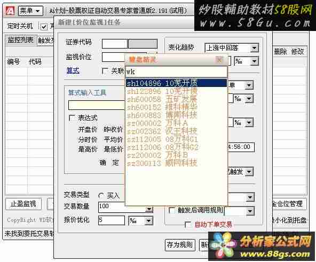
Task: Enable the 表达式 checkbox
Action: click(72, 118)
